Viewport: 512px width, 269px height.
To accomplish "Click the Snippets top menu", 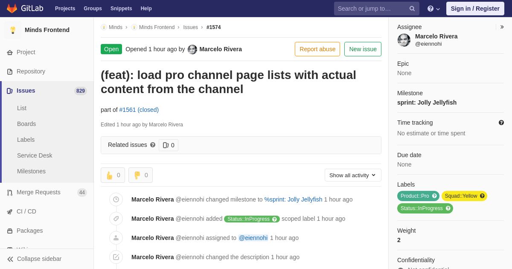I will [x=121, y=9].
